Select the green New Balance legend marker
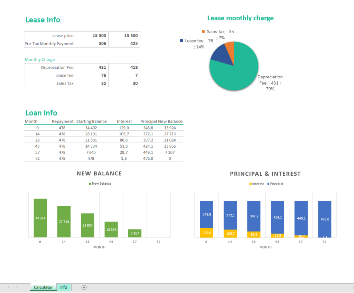 (90, 183)
